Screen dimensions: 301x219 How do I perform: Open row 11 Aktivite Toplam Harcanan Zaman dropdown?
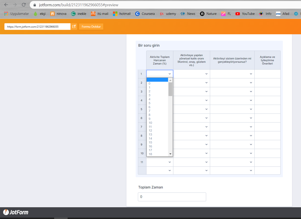(x=160, y=162)
